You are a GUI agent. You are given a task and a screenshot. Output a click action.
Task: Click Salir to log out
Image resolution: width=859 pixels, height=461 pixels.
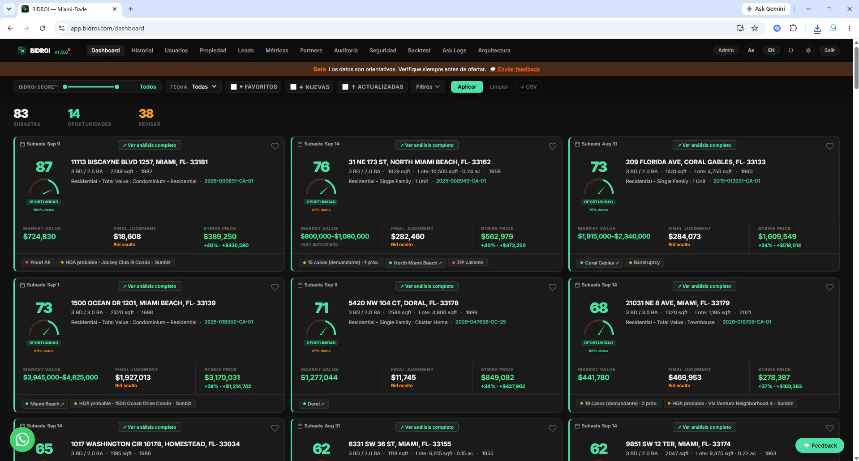(x=829, y=51)
